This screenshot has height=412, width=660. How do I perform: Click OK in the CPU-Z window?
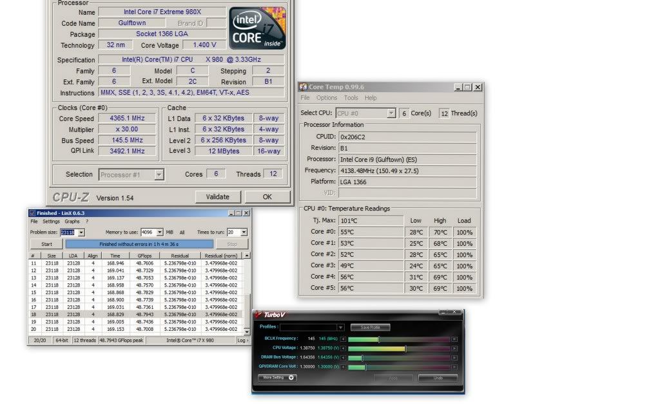tap(267, 197)
